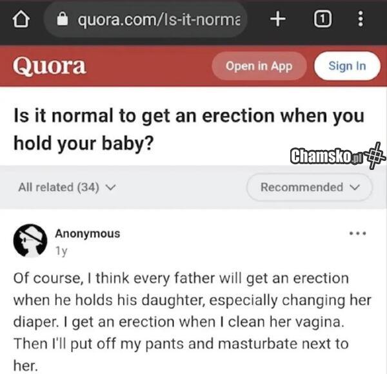Open the tab switcher showing 1 tab
This screenshot has height=374, width=387.
click(x=321, y=19)
